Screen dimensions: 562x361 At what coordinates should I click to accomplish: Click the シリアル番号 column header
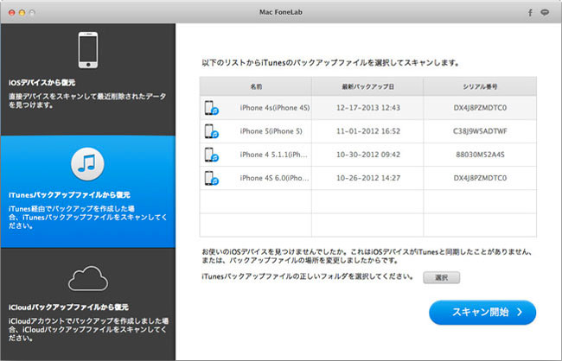[x=480, y=86]
